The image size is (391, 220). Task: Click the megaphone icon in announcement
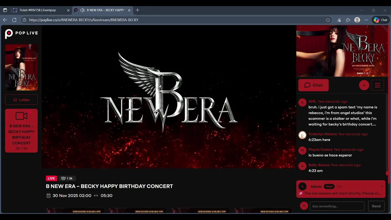pyautogui.click(x=301, y=193)
